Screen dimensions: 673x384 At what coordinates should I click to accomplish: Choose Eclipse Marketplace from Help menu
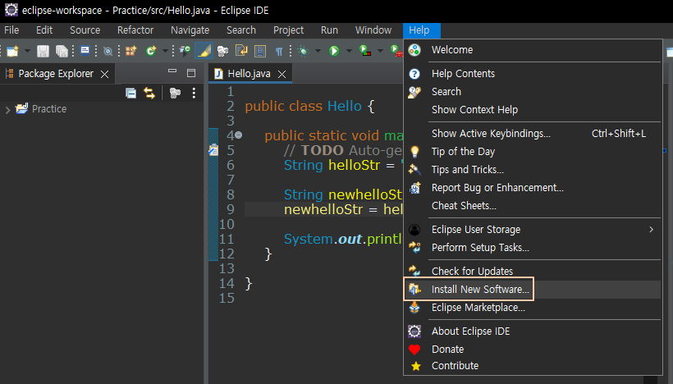click(x=478, y=308)
